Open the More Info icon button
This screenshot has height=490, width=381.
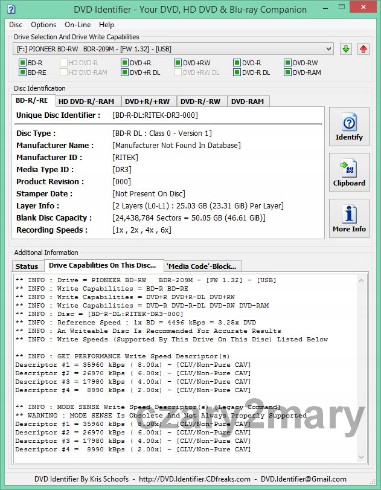click(x=349, y=219)
